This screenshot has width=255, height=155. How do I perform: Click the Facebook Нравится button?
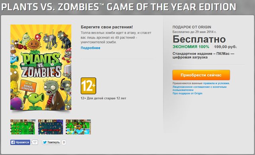(20, 142)
